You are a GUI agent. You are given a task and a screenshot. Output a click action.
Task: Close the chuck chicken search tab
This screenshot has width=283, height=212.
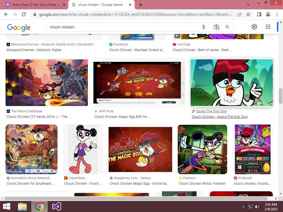pos(130,5)
